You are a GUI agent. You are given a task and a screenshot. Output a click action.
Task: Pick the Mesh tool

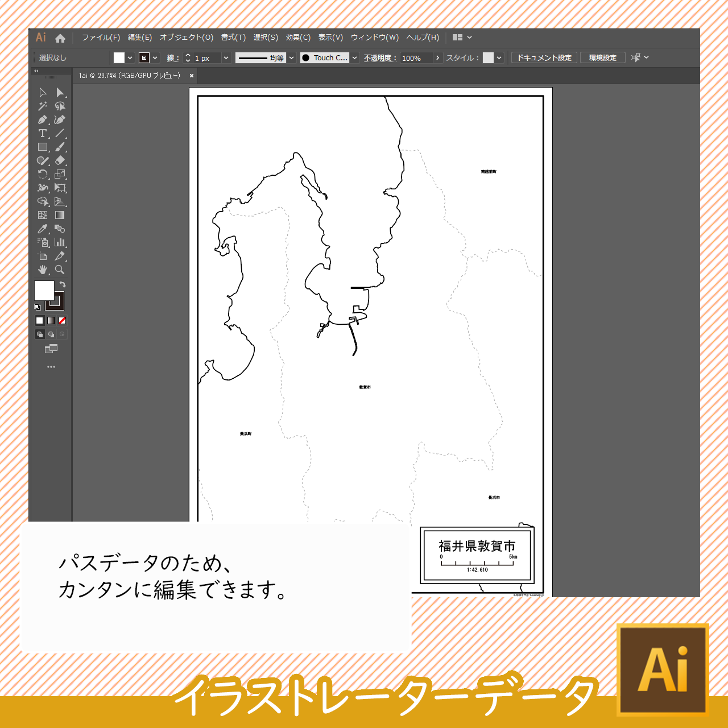click(43, 215)
